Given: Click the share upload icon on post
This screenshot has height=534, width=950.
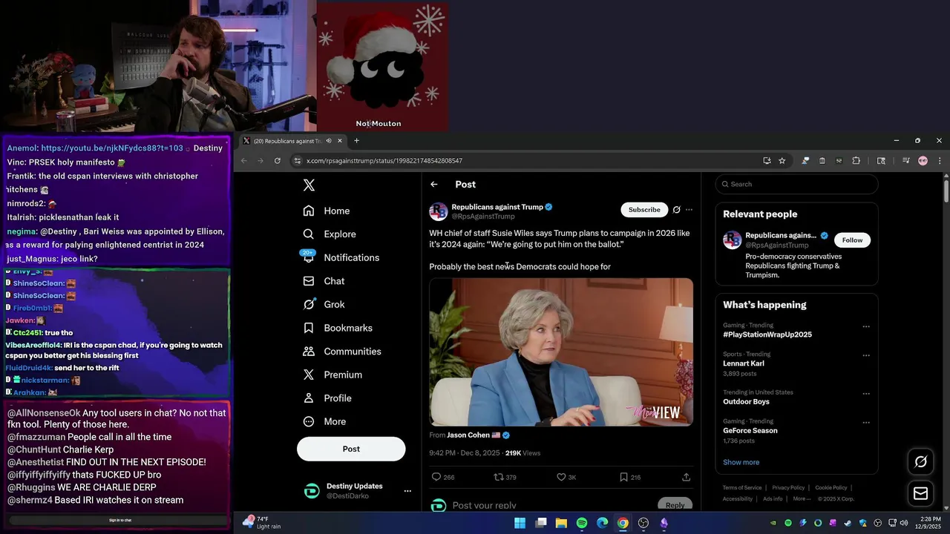Looking at the screenshot, I should coord(686,477).
